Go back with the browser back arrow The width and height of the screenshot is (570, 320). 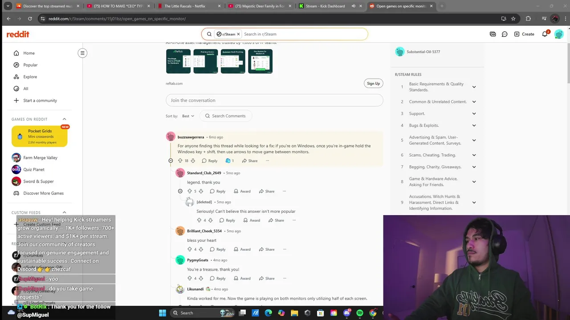8,19
